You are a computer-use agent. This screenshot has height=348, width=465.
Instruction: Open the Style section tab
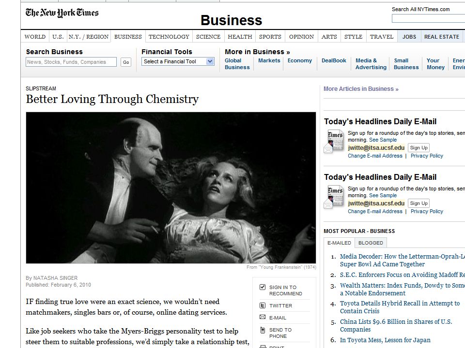(353, 37)
